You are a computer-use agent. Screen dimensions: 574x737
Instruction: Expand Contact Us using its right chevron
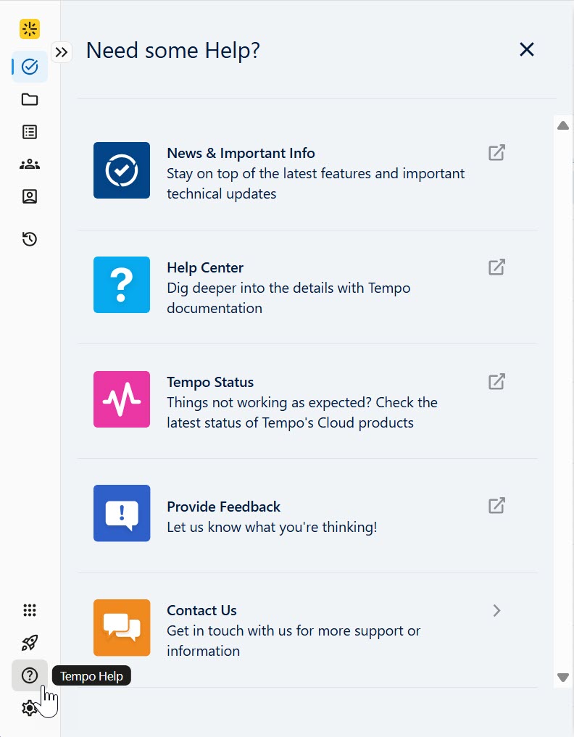click(496, 610)
